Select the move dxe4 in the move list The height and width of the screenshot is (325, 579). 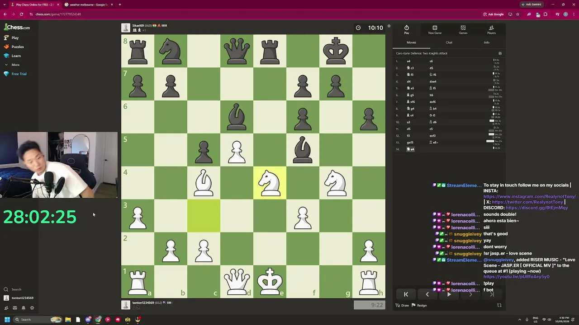(433, 82)
